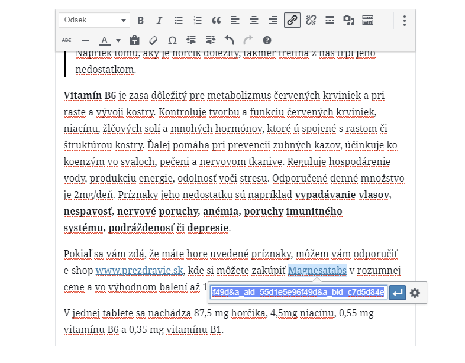Toggle bold formatting
465x363 pixels.
141,21
